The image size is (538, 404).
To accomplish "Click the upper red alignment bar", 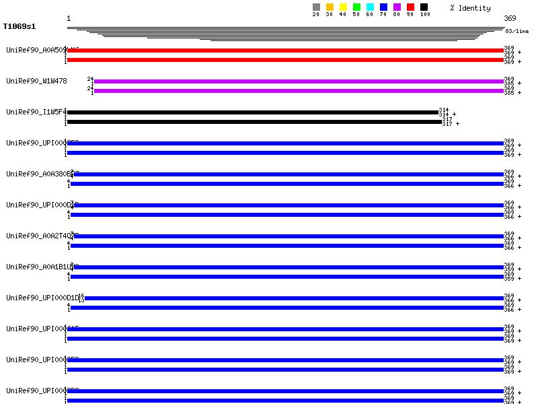I will click(x=285, y=50).
